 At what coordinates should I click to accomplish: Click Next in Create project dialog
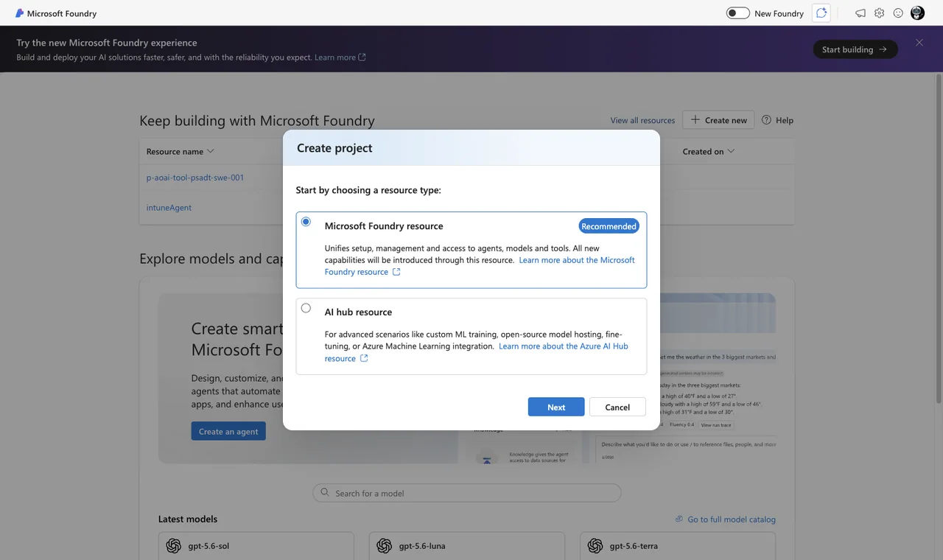coord(556,407)
